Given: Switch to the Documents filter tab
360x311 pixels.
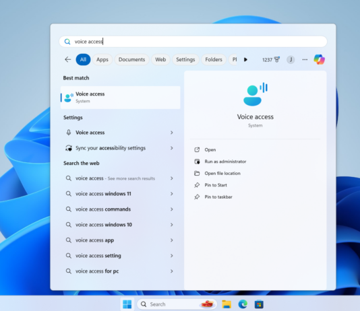Looking at the screenshot, I should pos(131,60).
